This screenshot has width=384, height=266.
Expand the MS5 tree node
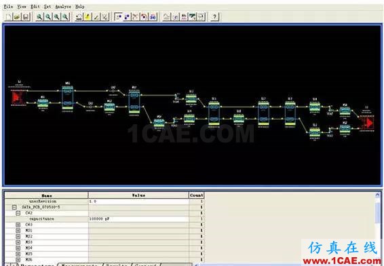18,254
